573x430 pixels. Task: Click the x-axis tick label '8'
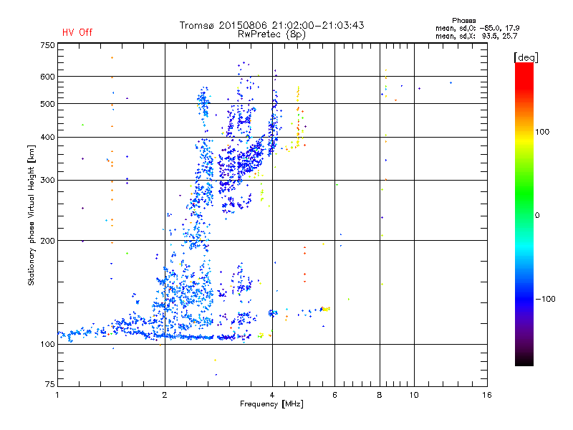point(380,395)
